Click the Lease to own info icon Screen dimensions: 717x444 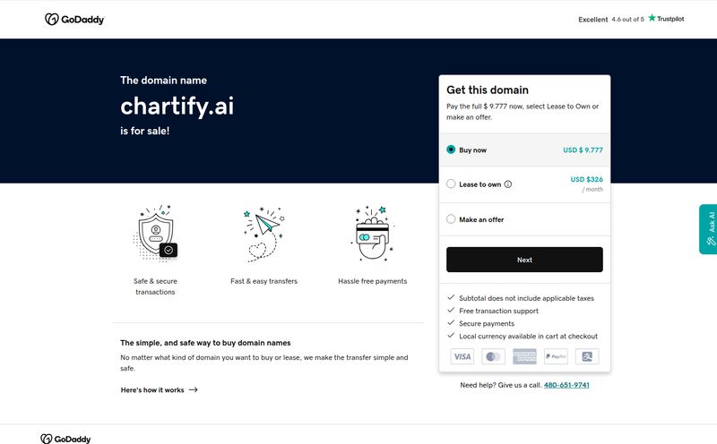click(508, 184)
